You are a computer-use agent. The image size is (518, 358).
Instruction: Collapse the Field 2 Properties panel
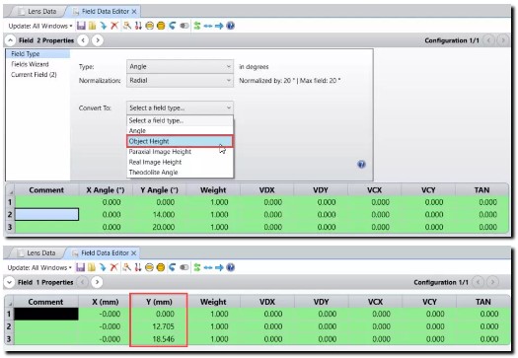pos(10,40)
